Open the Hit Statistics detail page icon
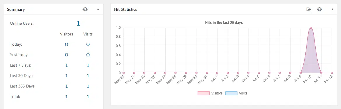The image size is (341, 109). [309, 9]
